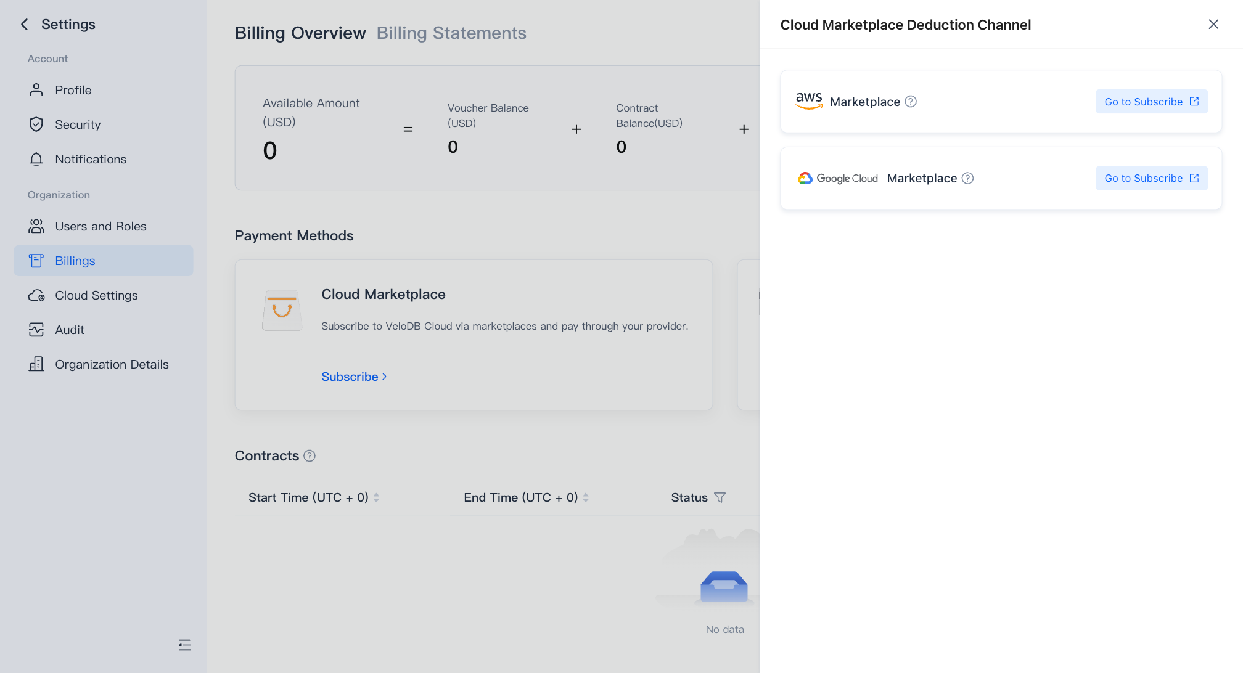The height and width of the screenshot is (673, 1243).
Task: Sort by Start Time column
Action: (376, 497)
